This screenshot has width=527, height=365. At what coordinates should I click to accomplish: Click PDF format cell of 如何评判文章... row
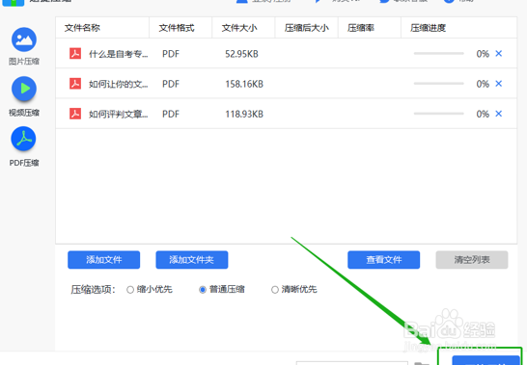coord(171,115)
